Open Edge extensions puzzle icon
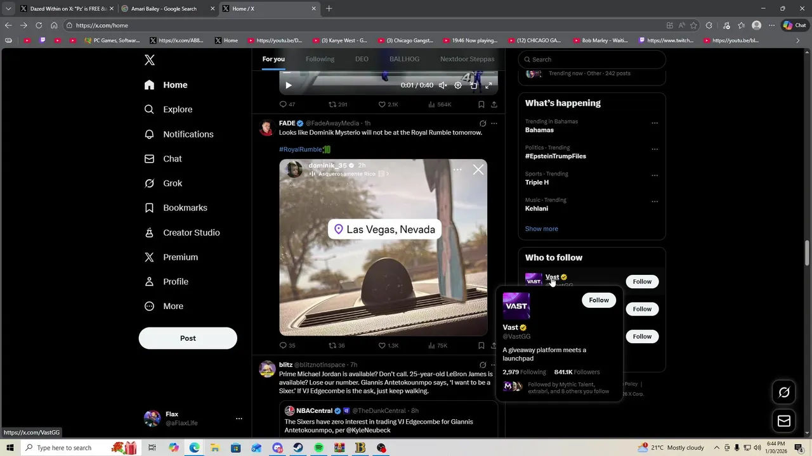This screenshot has width=812, height=456. click(x=709, y=25)
